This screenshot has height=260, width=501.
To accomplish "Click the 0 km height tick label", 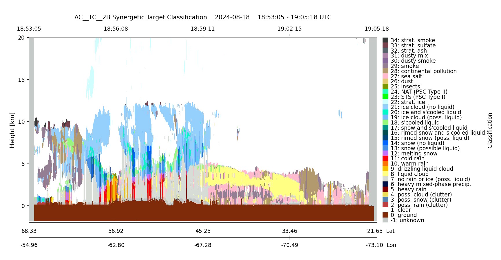I will (23, 206).
